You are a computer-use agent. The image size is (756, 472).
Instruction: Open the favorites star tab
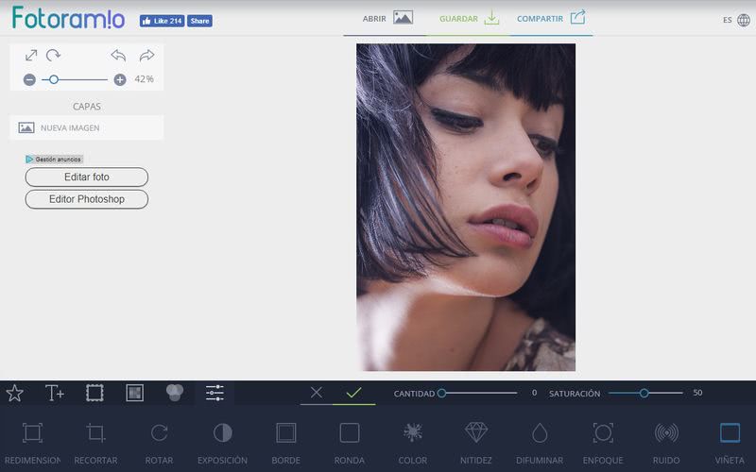[x=15, y=393]
